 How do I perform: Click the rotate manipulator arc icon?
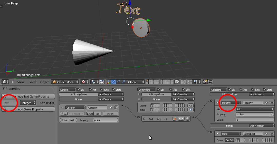[118, 82]
